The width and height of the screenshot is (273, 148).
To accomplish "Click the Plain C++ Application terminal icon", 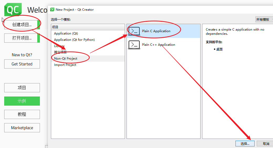I will pyautogui.click(x=134, y=45).
